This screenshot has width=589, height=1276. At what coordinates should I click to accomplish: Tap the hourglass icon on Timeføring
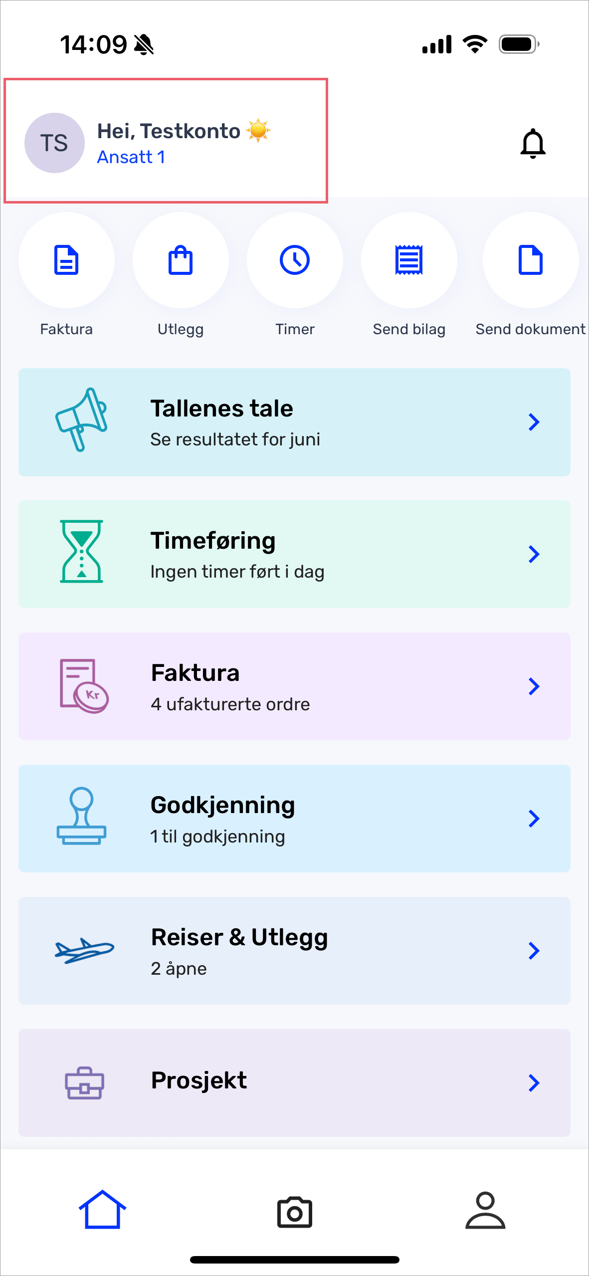[81, 552]
